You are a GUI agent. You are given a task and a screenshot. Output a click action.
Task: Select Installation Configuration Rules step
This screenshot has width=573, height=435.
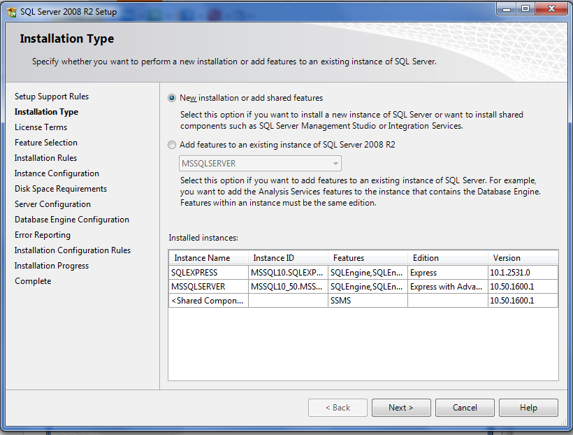pos(73,250)
